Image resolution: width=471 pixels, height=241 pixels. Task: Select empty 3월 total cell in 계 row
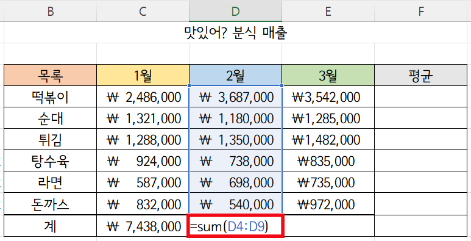pyautogui.click(x=329, y=226)
